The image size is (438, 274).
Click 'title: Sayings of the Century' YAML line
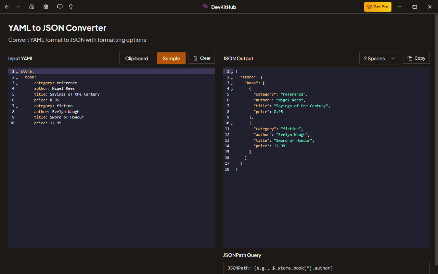(x=67, y=94)
